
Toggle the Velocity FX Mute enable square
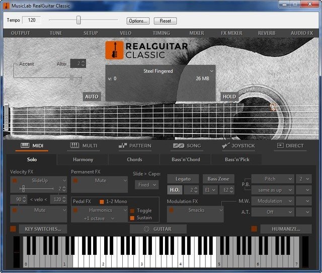15,210
